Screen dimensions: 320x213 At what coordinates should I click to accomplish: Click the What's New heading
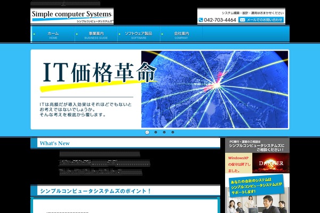pos(55,143)
